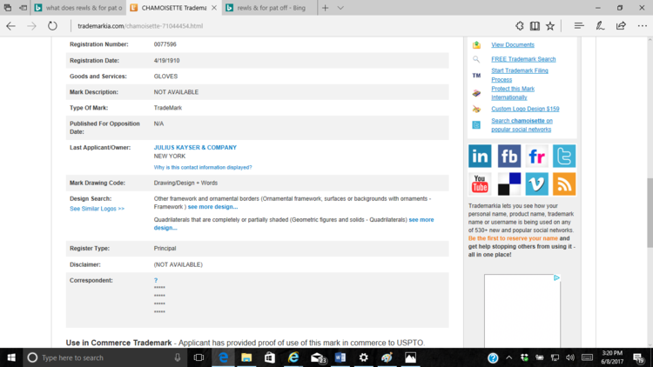Screen dimensions: 653x367
Task: Click taskbar clock showing 3:20 PM
Action: point(612,357)
